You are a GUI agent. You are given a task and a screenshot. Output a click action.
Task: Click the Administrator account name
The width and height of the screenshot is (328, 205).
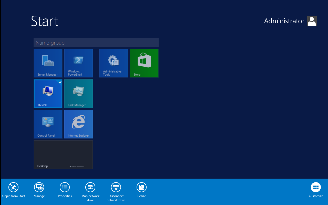coord(284,21)
